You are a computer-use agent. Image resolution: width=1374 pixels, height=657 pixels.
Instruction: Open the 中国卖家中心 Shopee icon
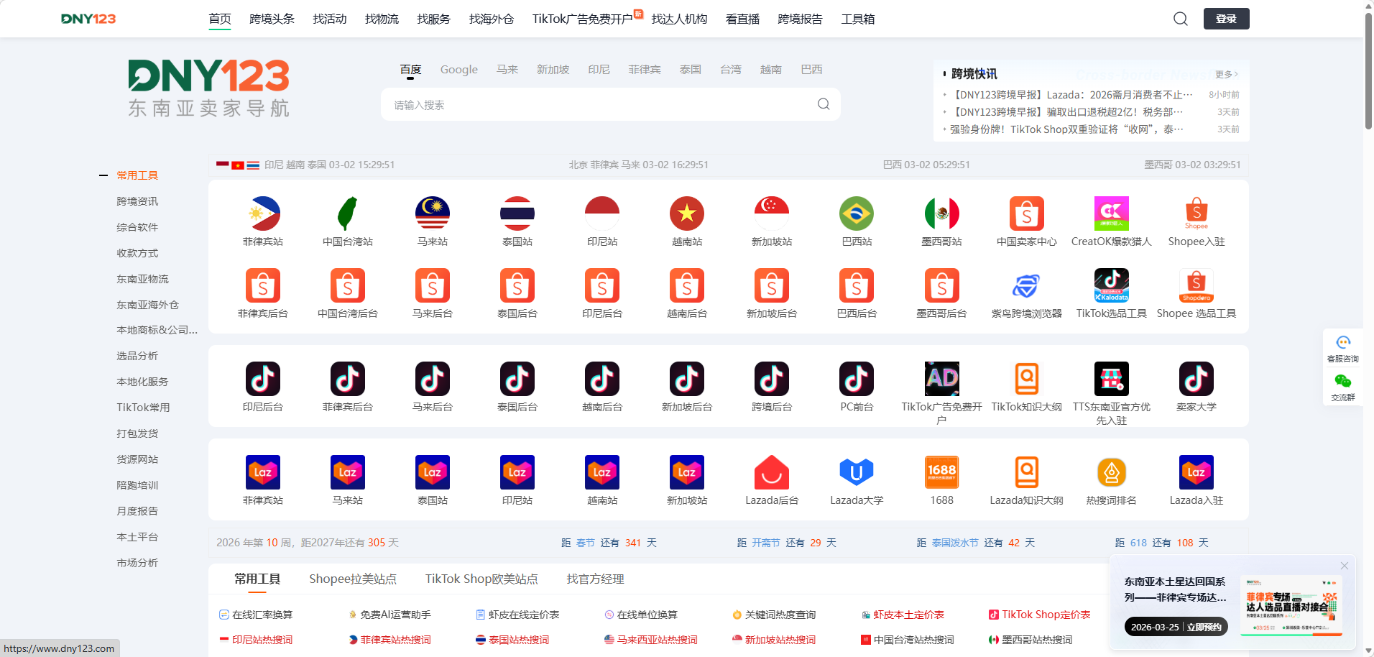(x=1026, y=213)
